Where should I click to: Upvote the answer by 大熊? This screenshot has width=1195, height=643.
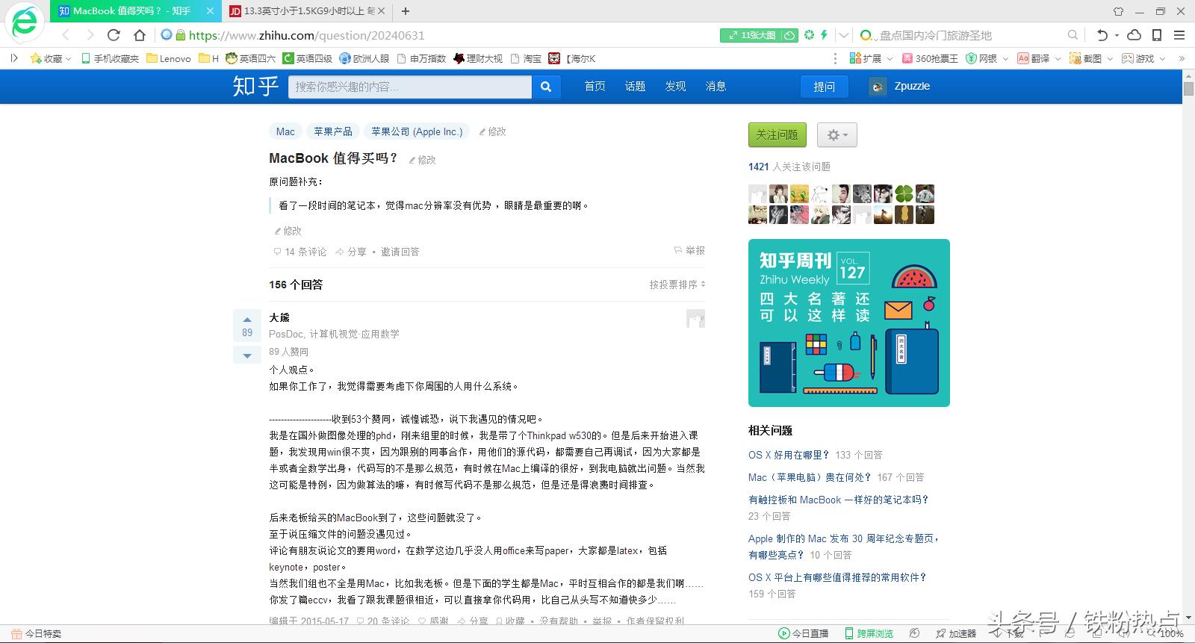tap(247, 326)
